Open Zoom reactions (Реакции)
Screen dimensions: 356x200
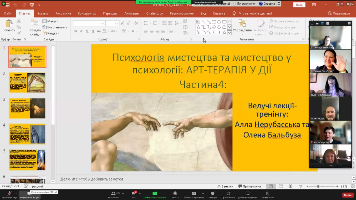[x=212, y=194]
